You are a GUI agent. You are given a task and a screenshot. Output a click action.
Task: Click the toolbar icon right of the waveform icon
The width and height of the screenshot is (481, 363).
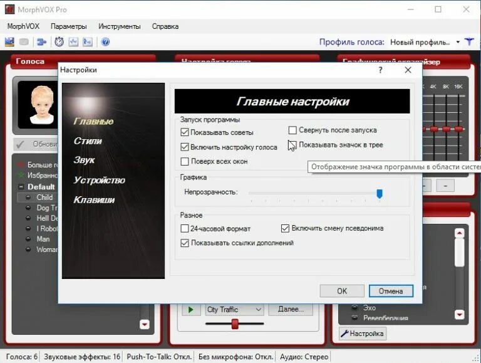(88, 42)
